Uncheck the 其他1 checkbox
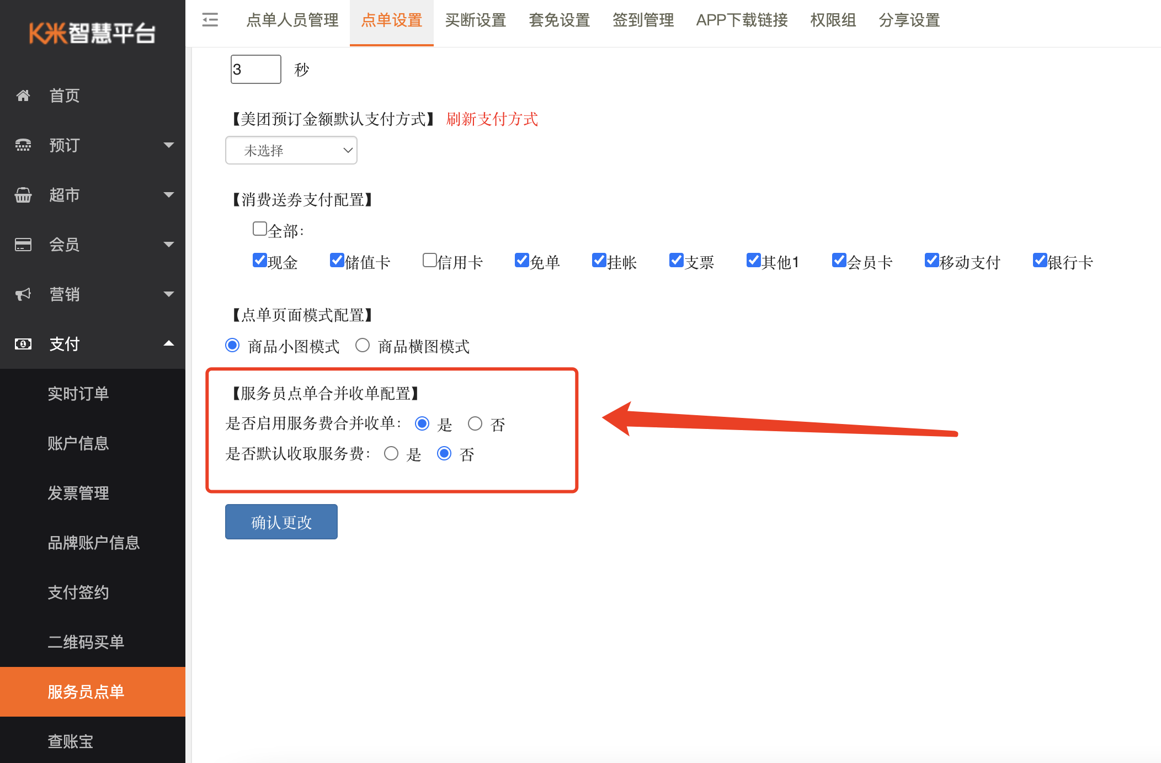This screenshot has width=1161, height=763. 753,260
